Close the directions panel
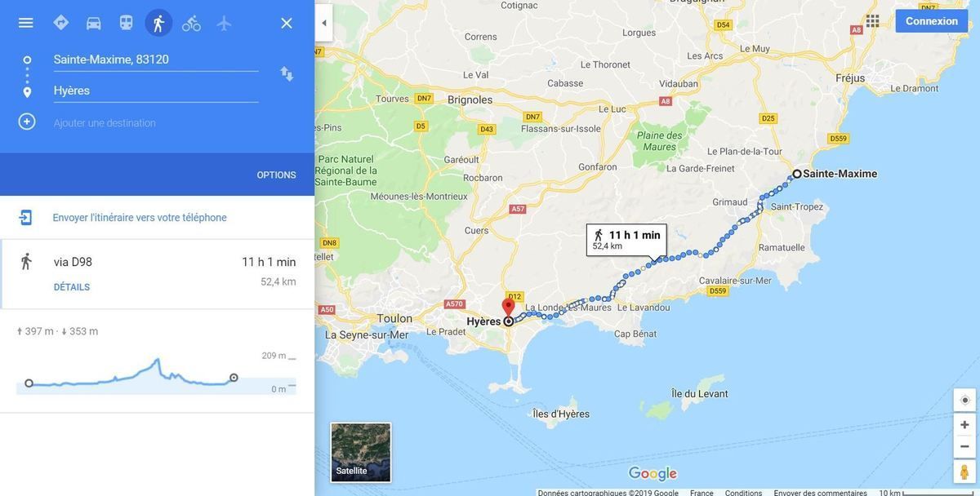The height and width of the screenshot is (496, 980). [287, 23]
